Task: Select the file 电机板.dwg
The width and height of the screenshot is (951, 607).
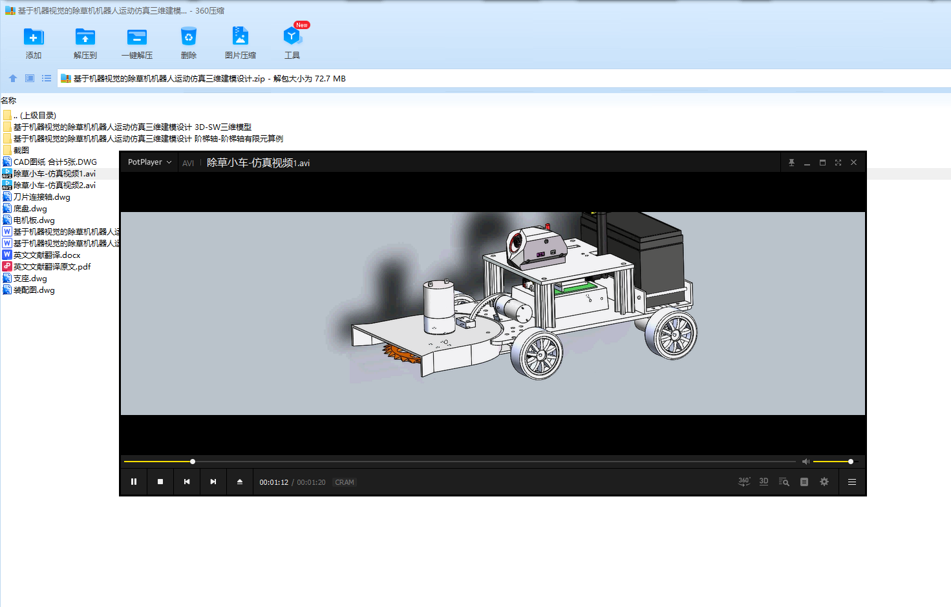Action: pos(29,220)
